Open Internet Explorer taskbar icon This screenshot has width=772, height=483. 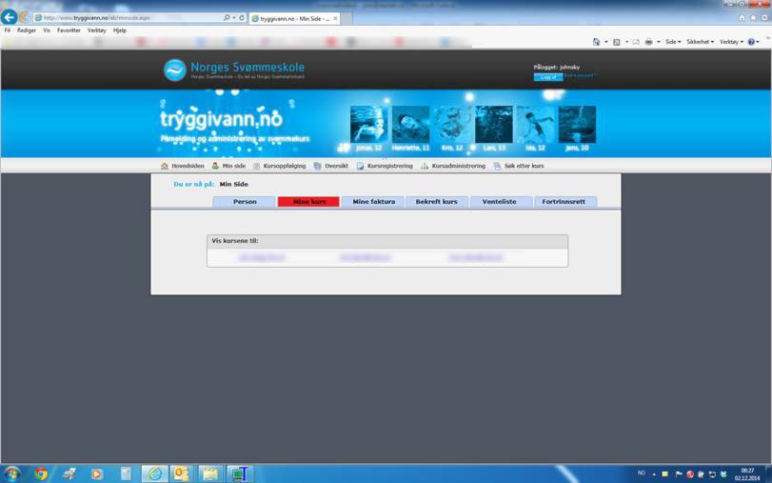(154, 473)
